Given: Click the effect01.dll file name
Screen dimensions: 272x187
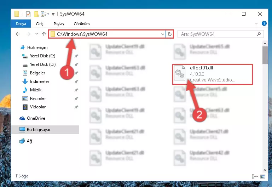Looking at the screenshot, I should pos(201,68).
